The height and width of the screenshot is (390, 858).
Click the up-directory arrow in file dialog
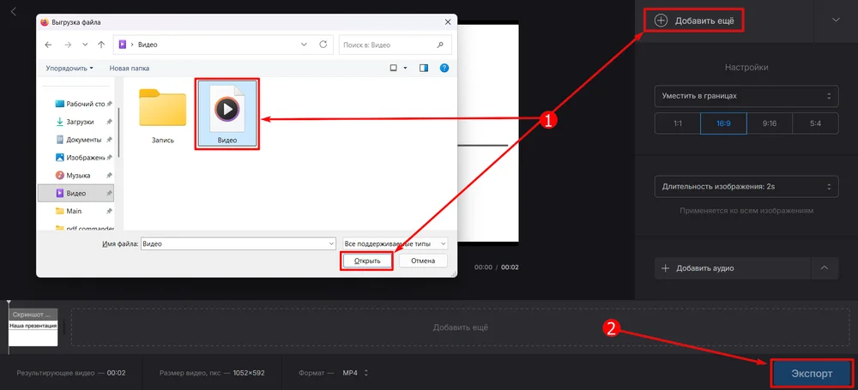point(101,44)
